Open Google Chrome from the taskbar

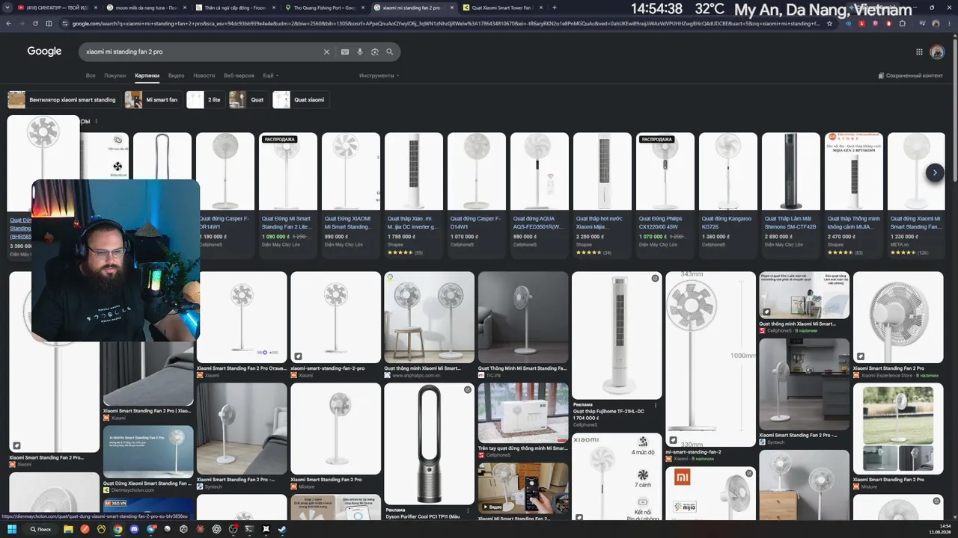(118, 529)
